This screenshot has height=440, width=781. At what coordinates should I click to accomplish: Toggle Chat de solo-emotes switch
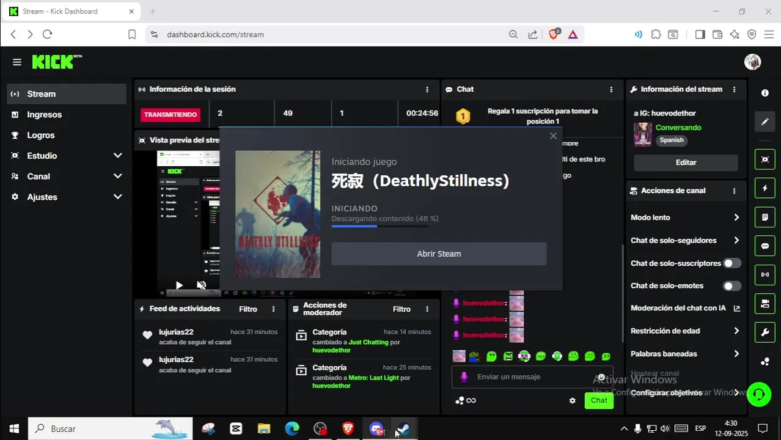click(x=732, y=286)
